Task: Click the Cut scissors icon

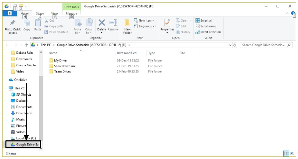Action: coord(46,21)
